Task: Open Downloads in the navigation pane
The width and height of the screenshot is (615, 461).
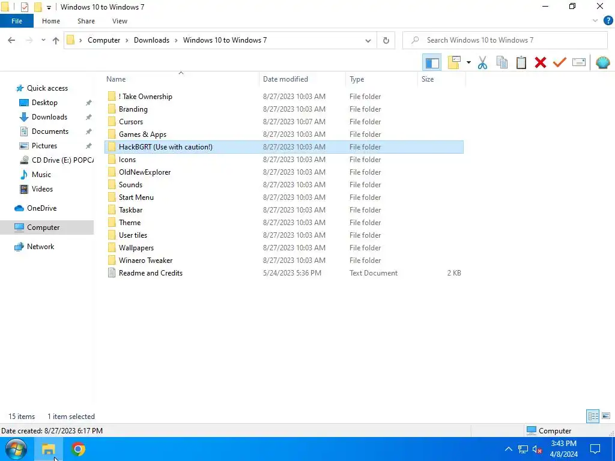Action: click(49, 117)
